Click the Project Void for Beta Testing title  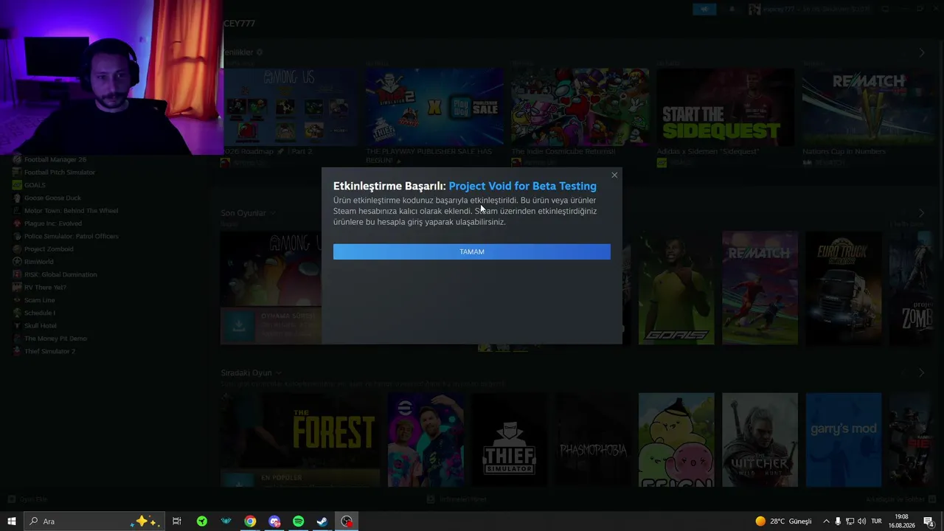pos(522,186)
